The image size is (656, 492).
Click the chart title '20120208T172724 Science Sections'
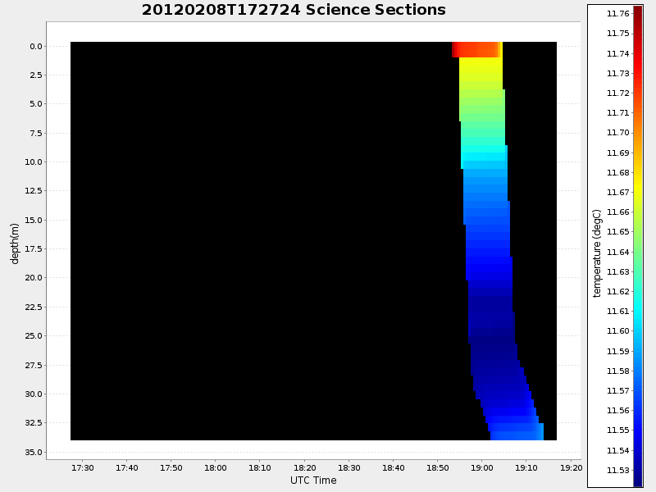point(294,10)
